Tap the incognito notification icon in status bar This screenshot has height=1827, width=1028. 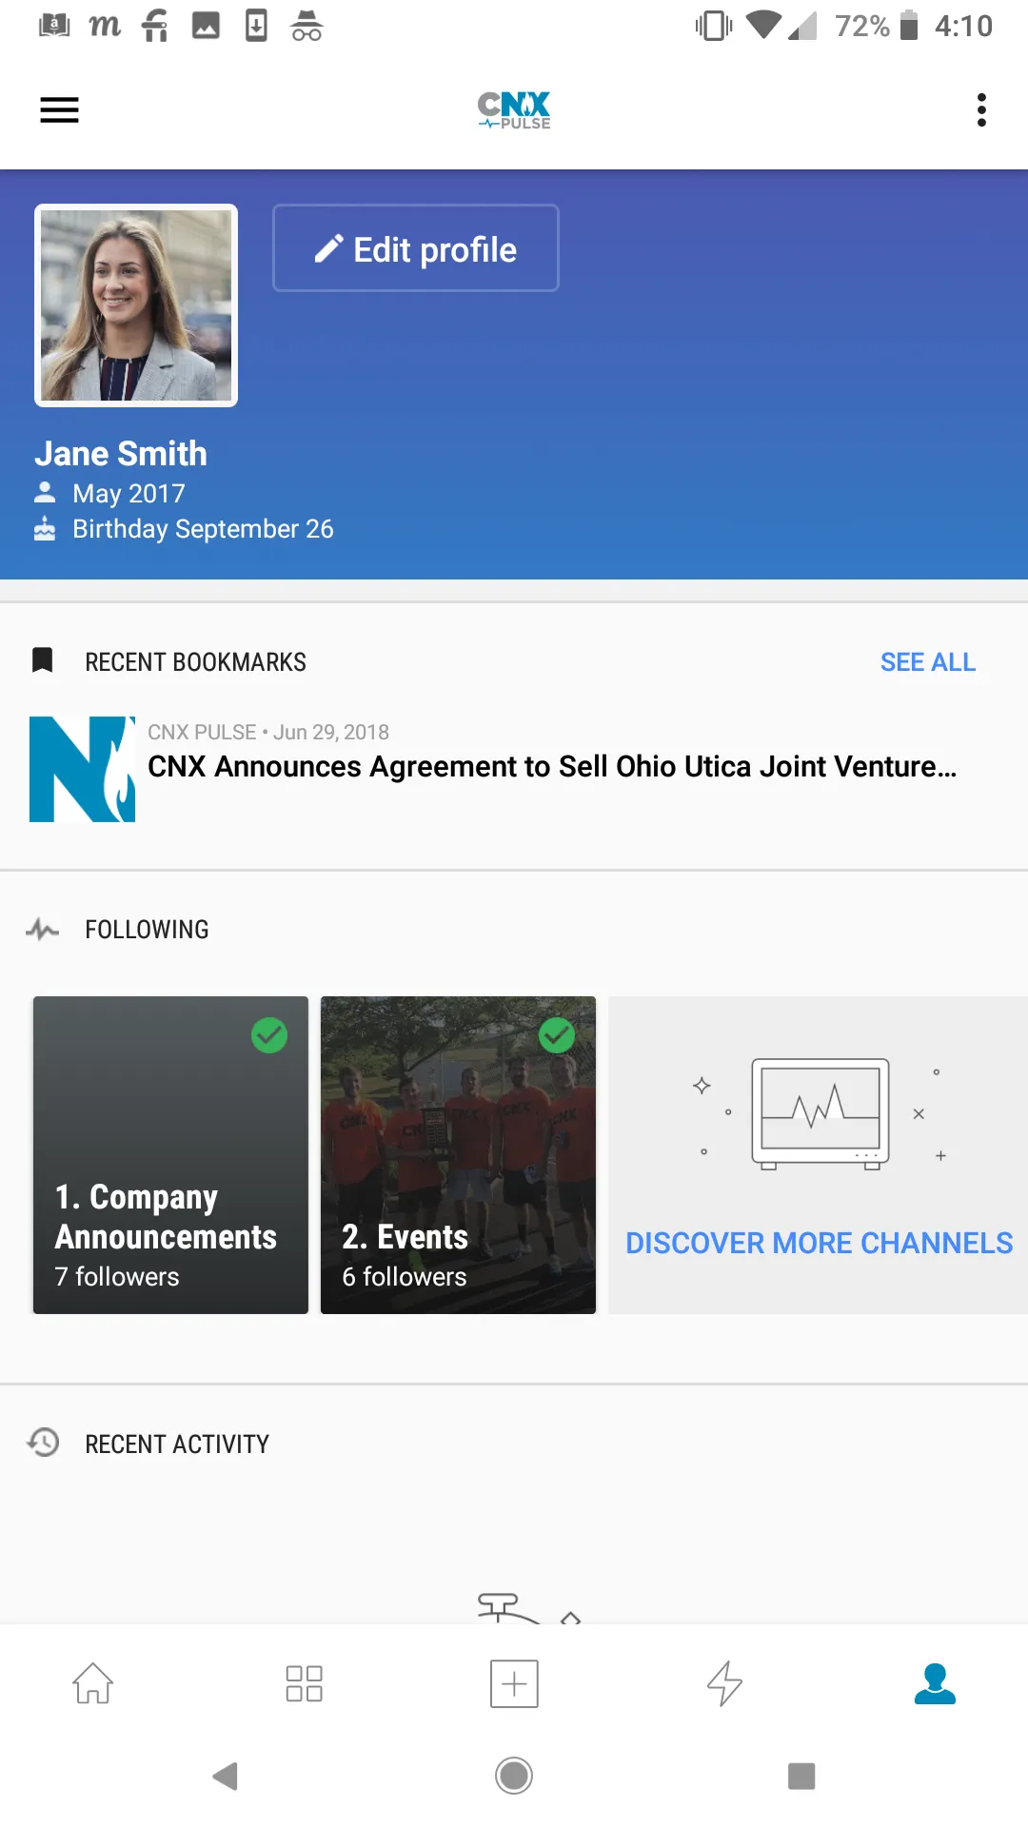point(306,26)
